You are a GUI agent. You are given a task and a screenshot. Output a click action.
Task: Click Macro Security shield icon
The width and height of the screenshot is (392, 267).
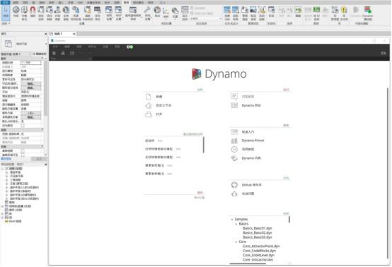(344, 13)
